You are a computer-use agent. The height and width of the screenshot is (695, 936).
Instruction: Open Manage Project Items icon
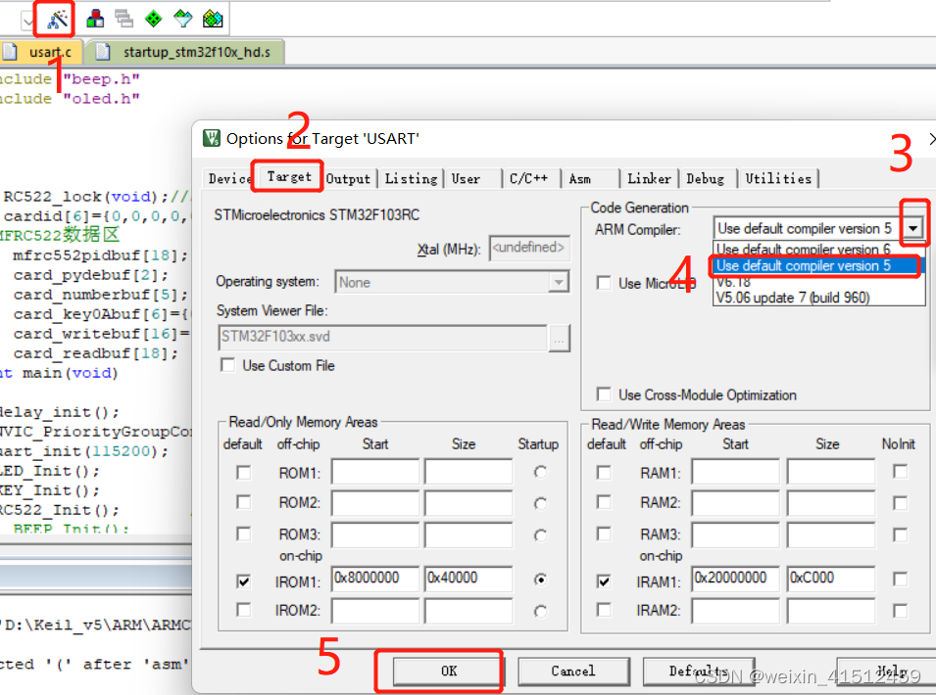[x=95, y=18]
